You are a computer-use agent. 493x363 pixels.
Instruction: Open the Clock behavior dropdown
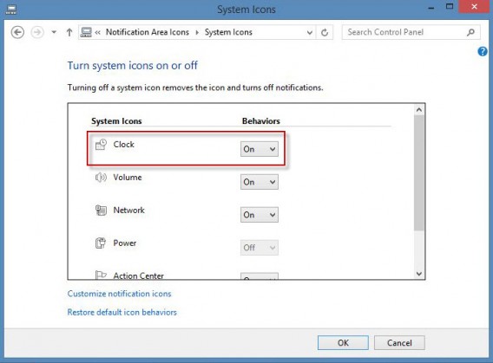point(259,149)
